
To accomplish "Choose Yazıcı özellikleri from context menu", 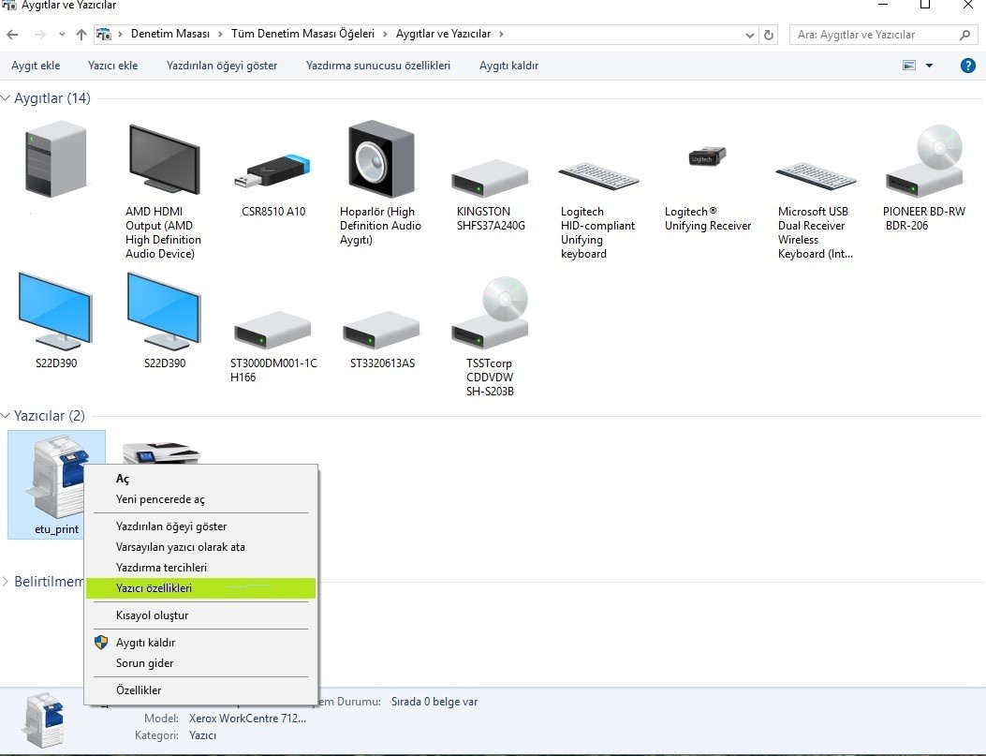I will [154, 588].
